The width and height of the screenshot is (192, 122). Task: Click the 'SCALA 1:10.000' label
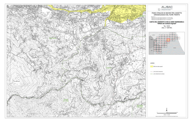point(167,115)
